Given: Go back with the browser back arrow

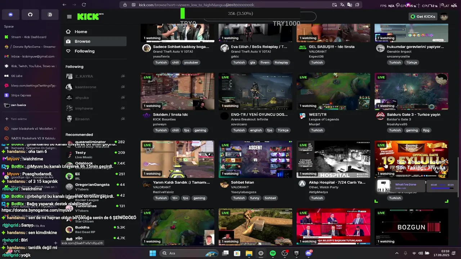Looking at the screenshot, I should click(x=64, y=5).
